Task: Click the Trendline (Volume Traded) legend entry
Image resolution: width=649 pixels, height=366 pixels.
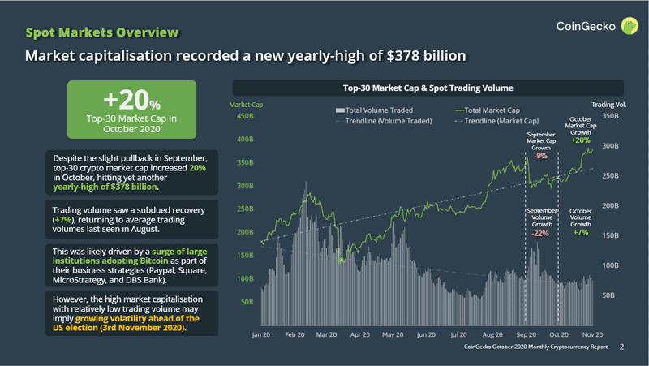Action: [384, 121]
